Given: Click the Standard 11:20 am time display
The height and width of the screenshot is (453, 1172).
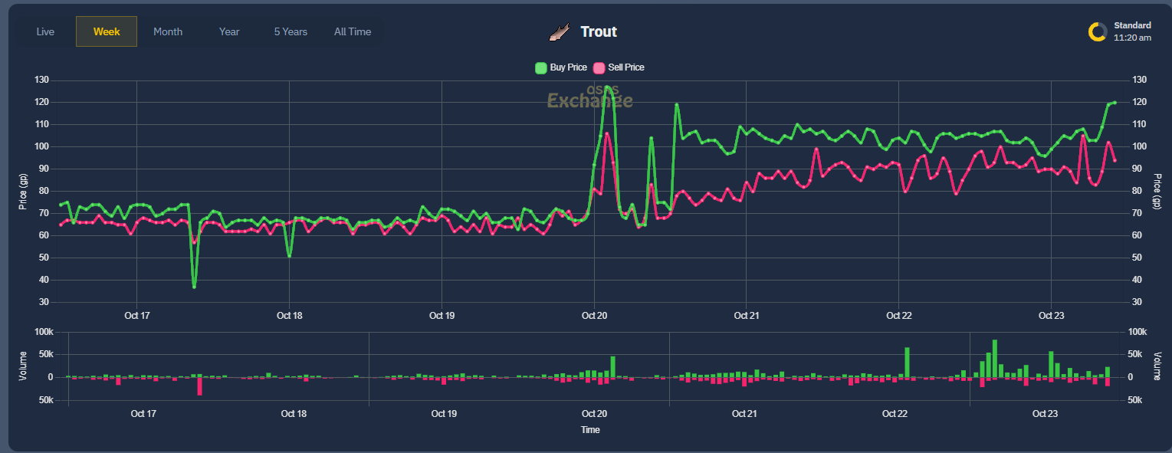Looking at the screenshot, I should click(1131, 31).
